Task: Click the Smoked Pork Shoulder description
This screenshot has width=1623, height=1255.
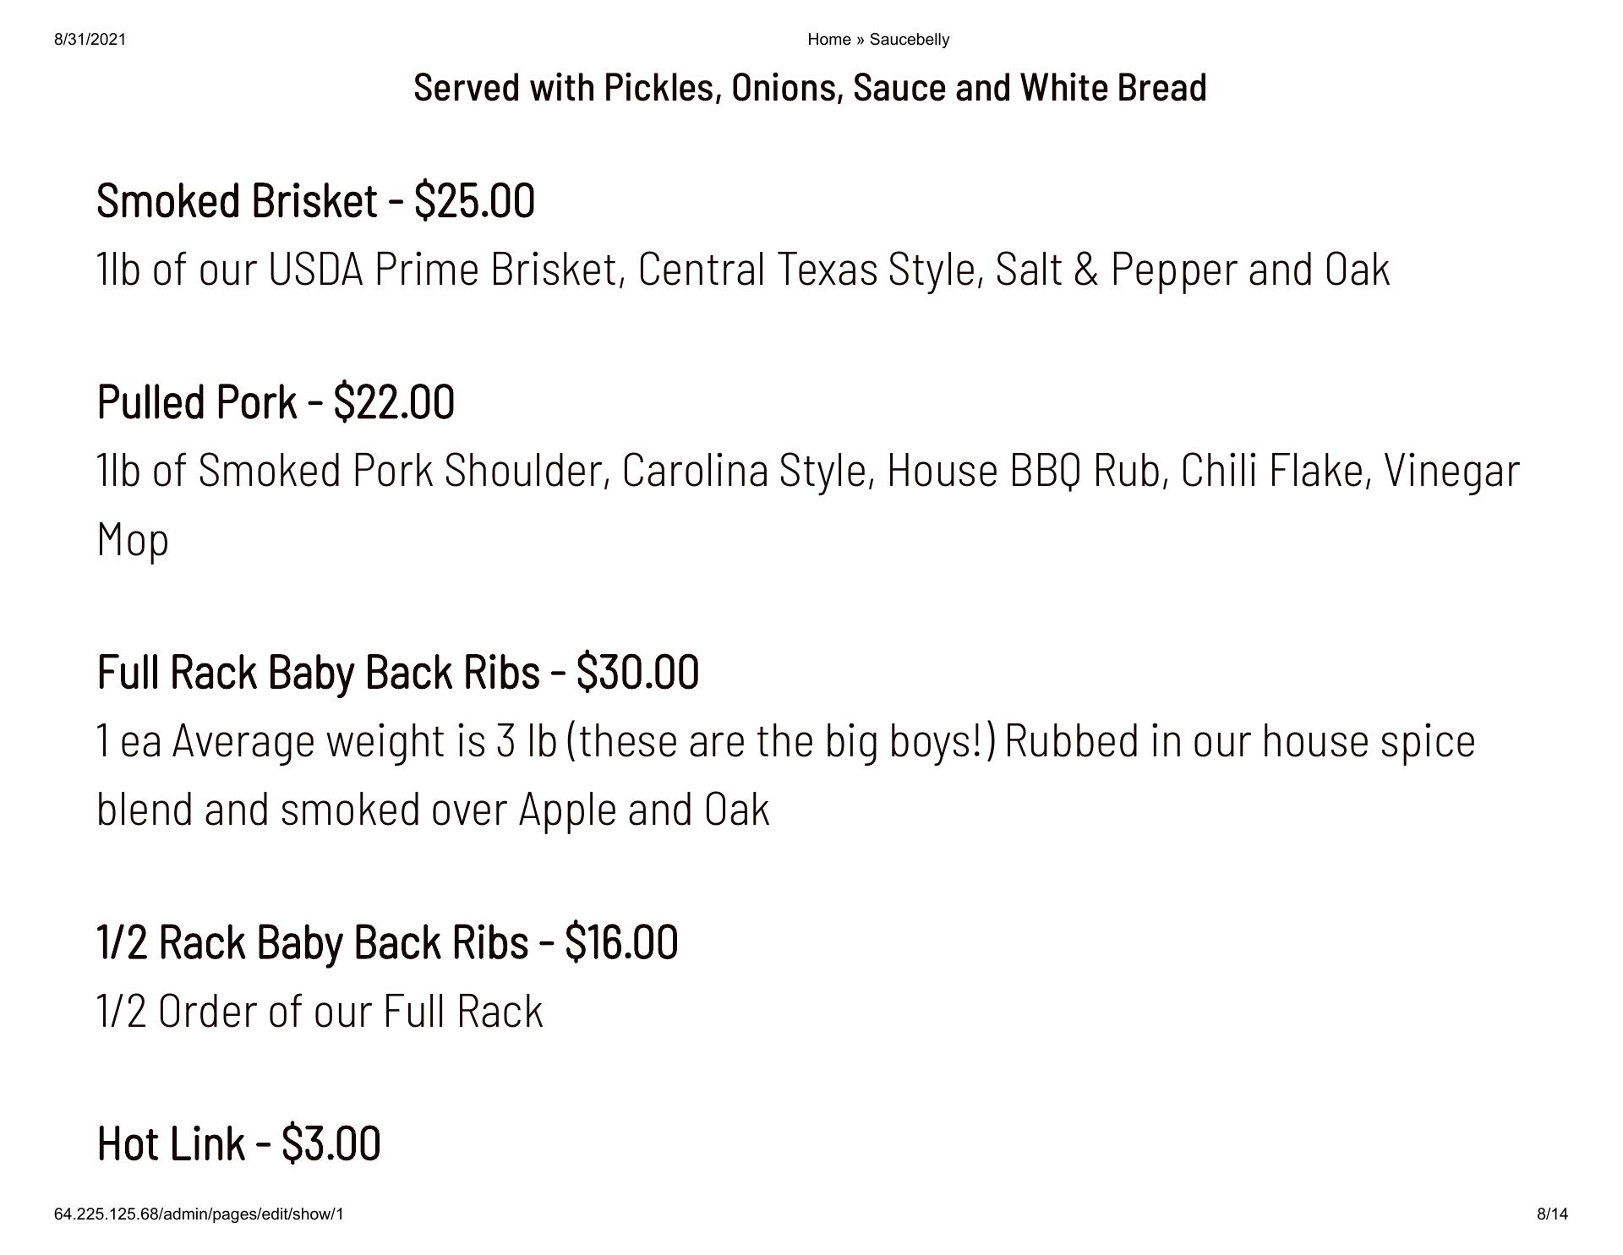Action: pos(807,471)
